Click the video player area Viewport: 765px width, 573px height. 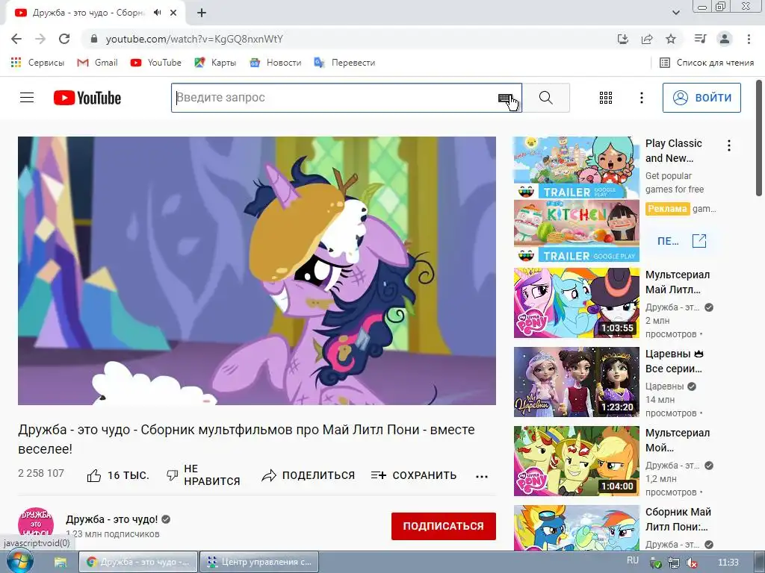coord(257,270)
